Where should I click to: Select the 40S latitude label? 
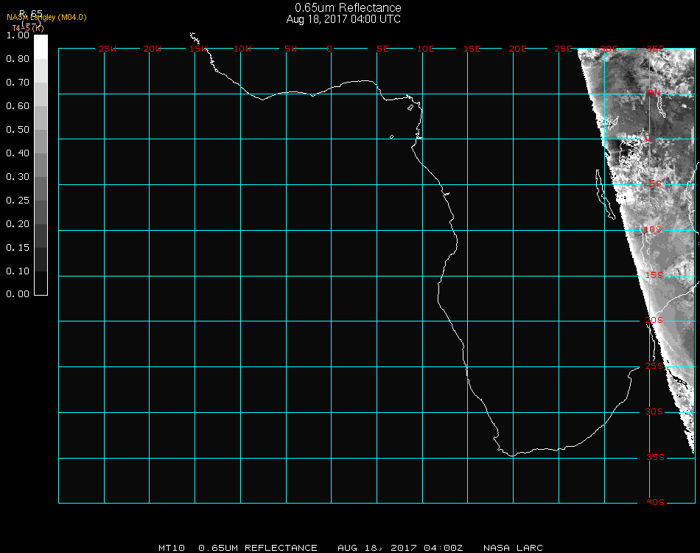(x=655, y=502)
